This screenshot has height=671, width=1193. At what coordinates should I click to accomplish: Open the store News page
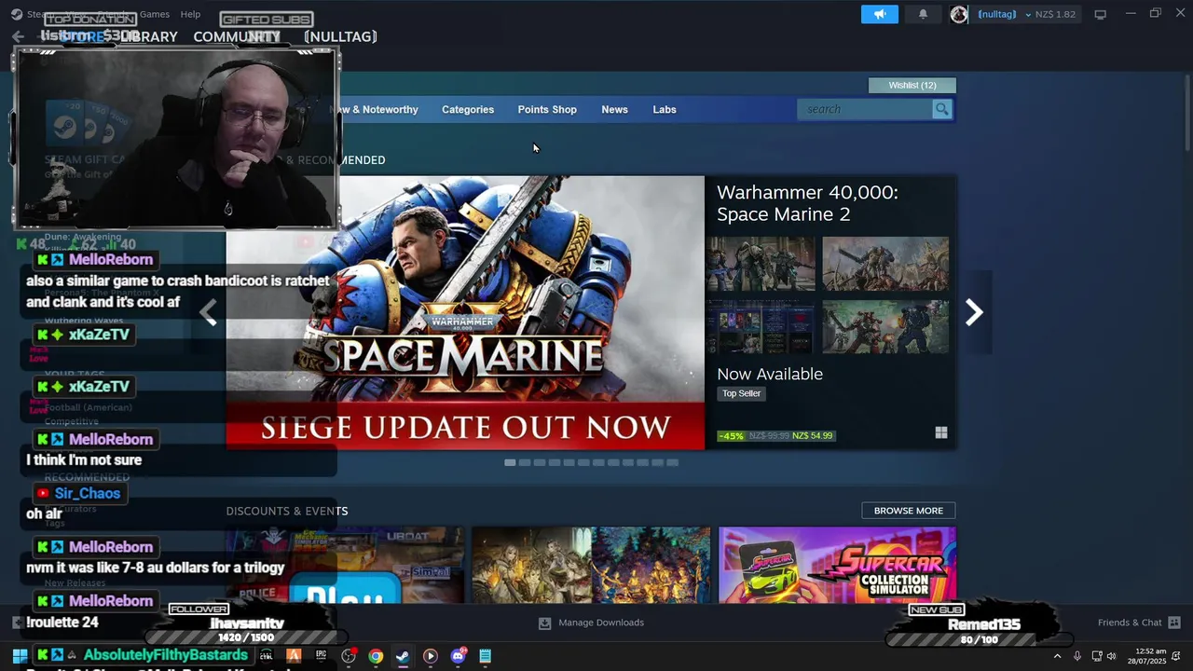click(x=614, y=109)
